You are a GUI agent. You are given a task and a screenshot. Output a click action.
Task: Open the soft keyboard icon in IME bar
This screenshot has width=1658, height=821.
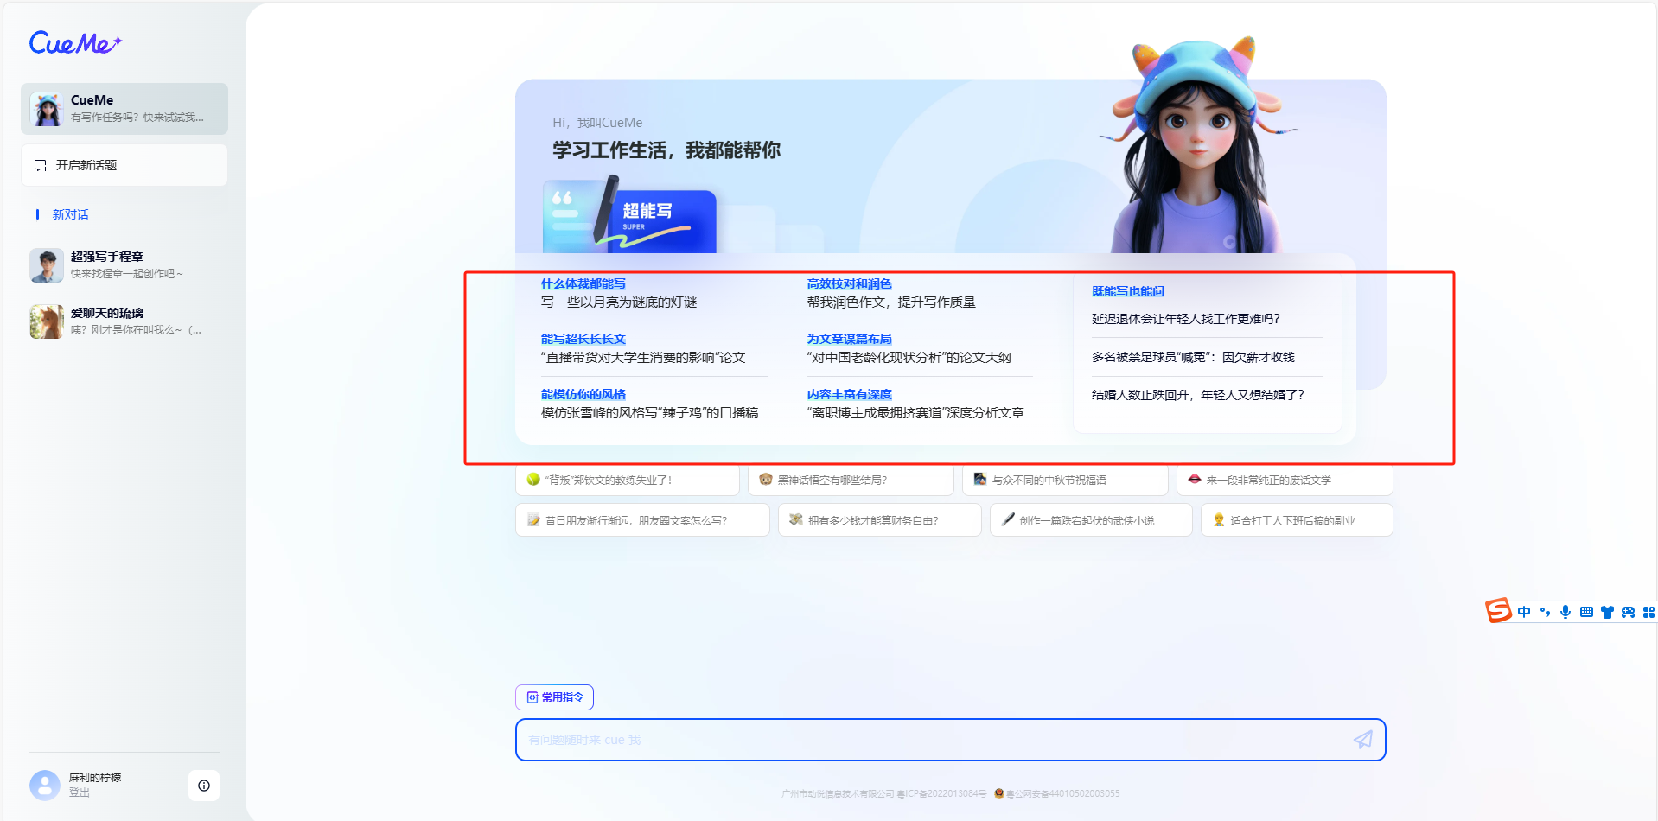[x=1586, y=612]
